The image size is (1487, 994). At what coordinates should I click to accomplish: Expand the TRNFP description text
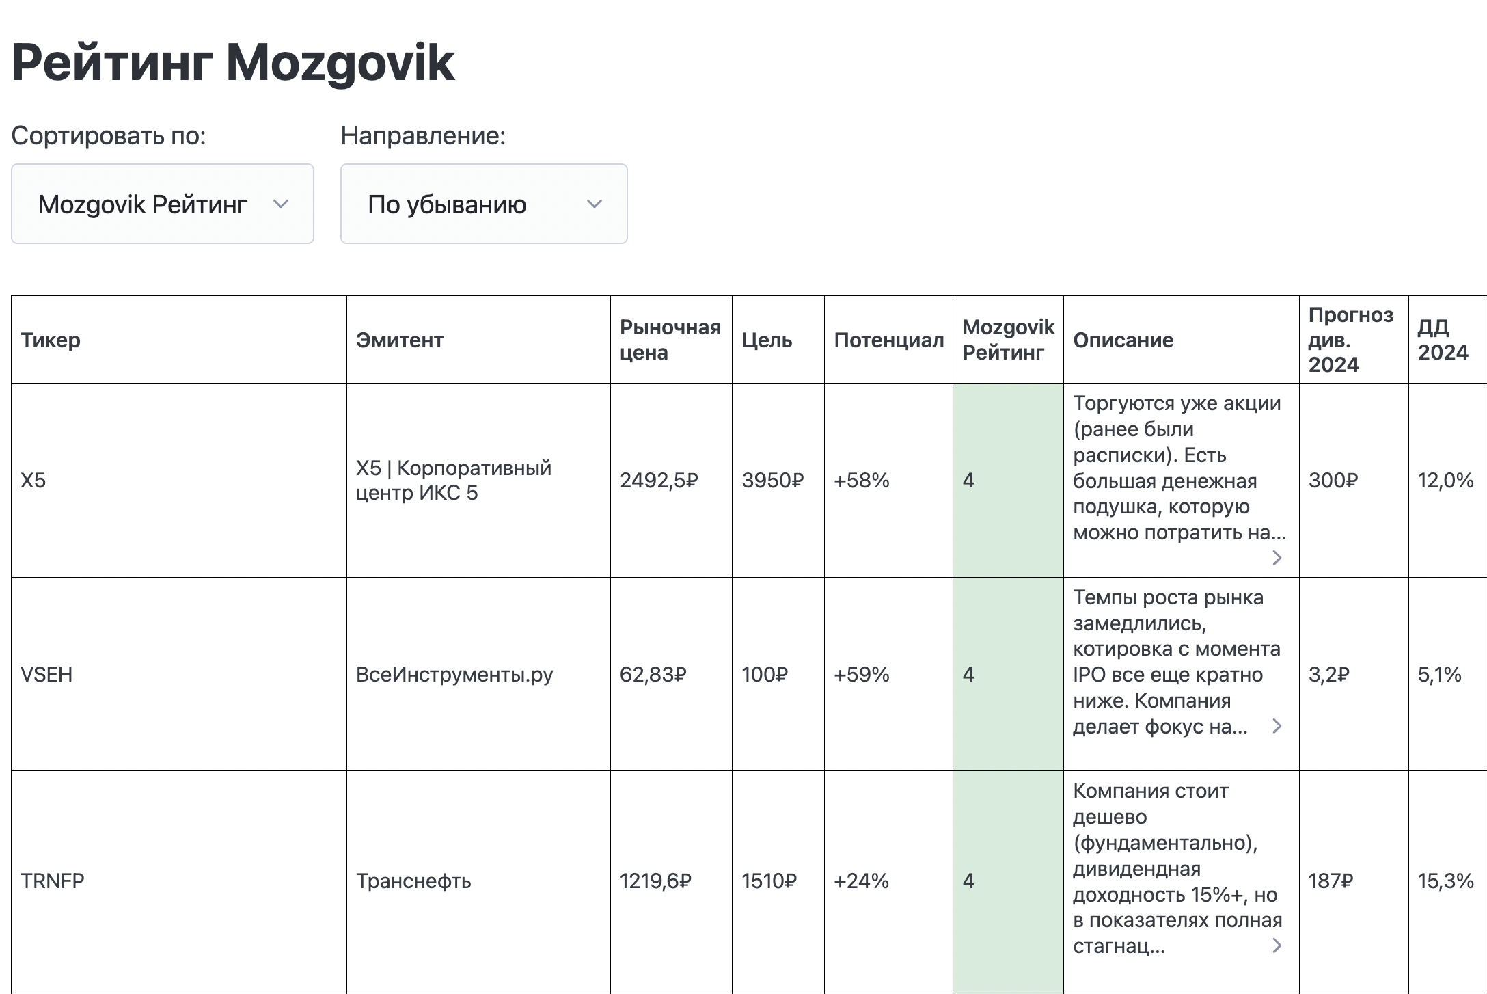pyautogui.click(x=1277, y=945)
